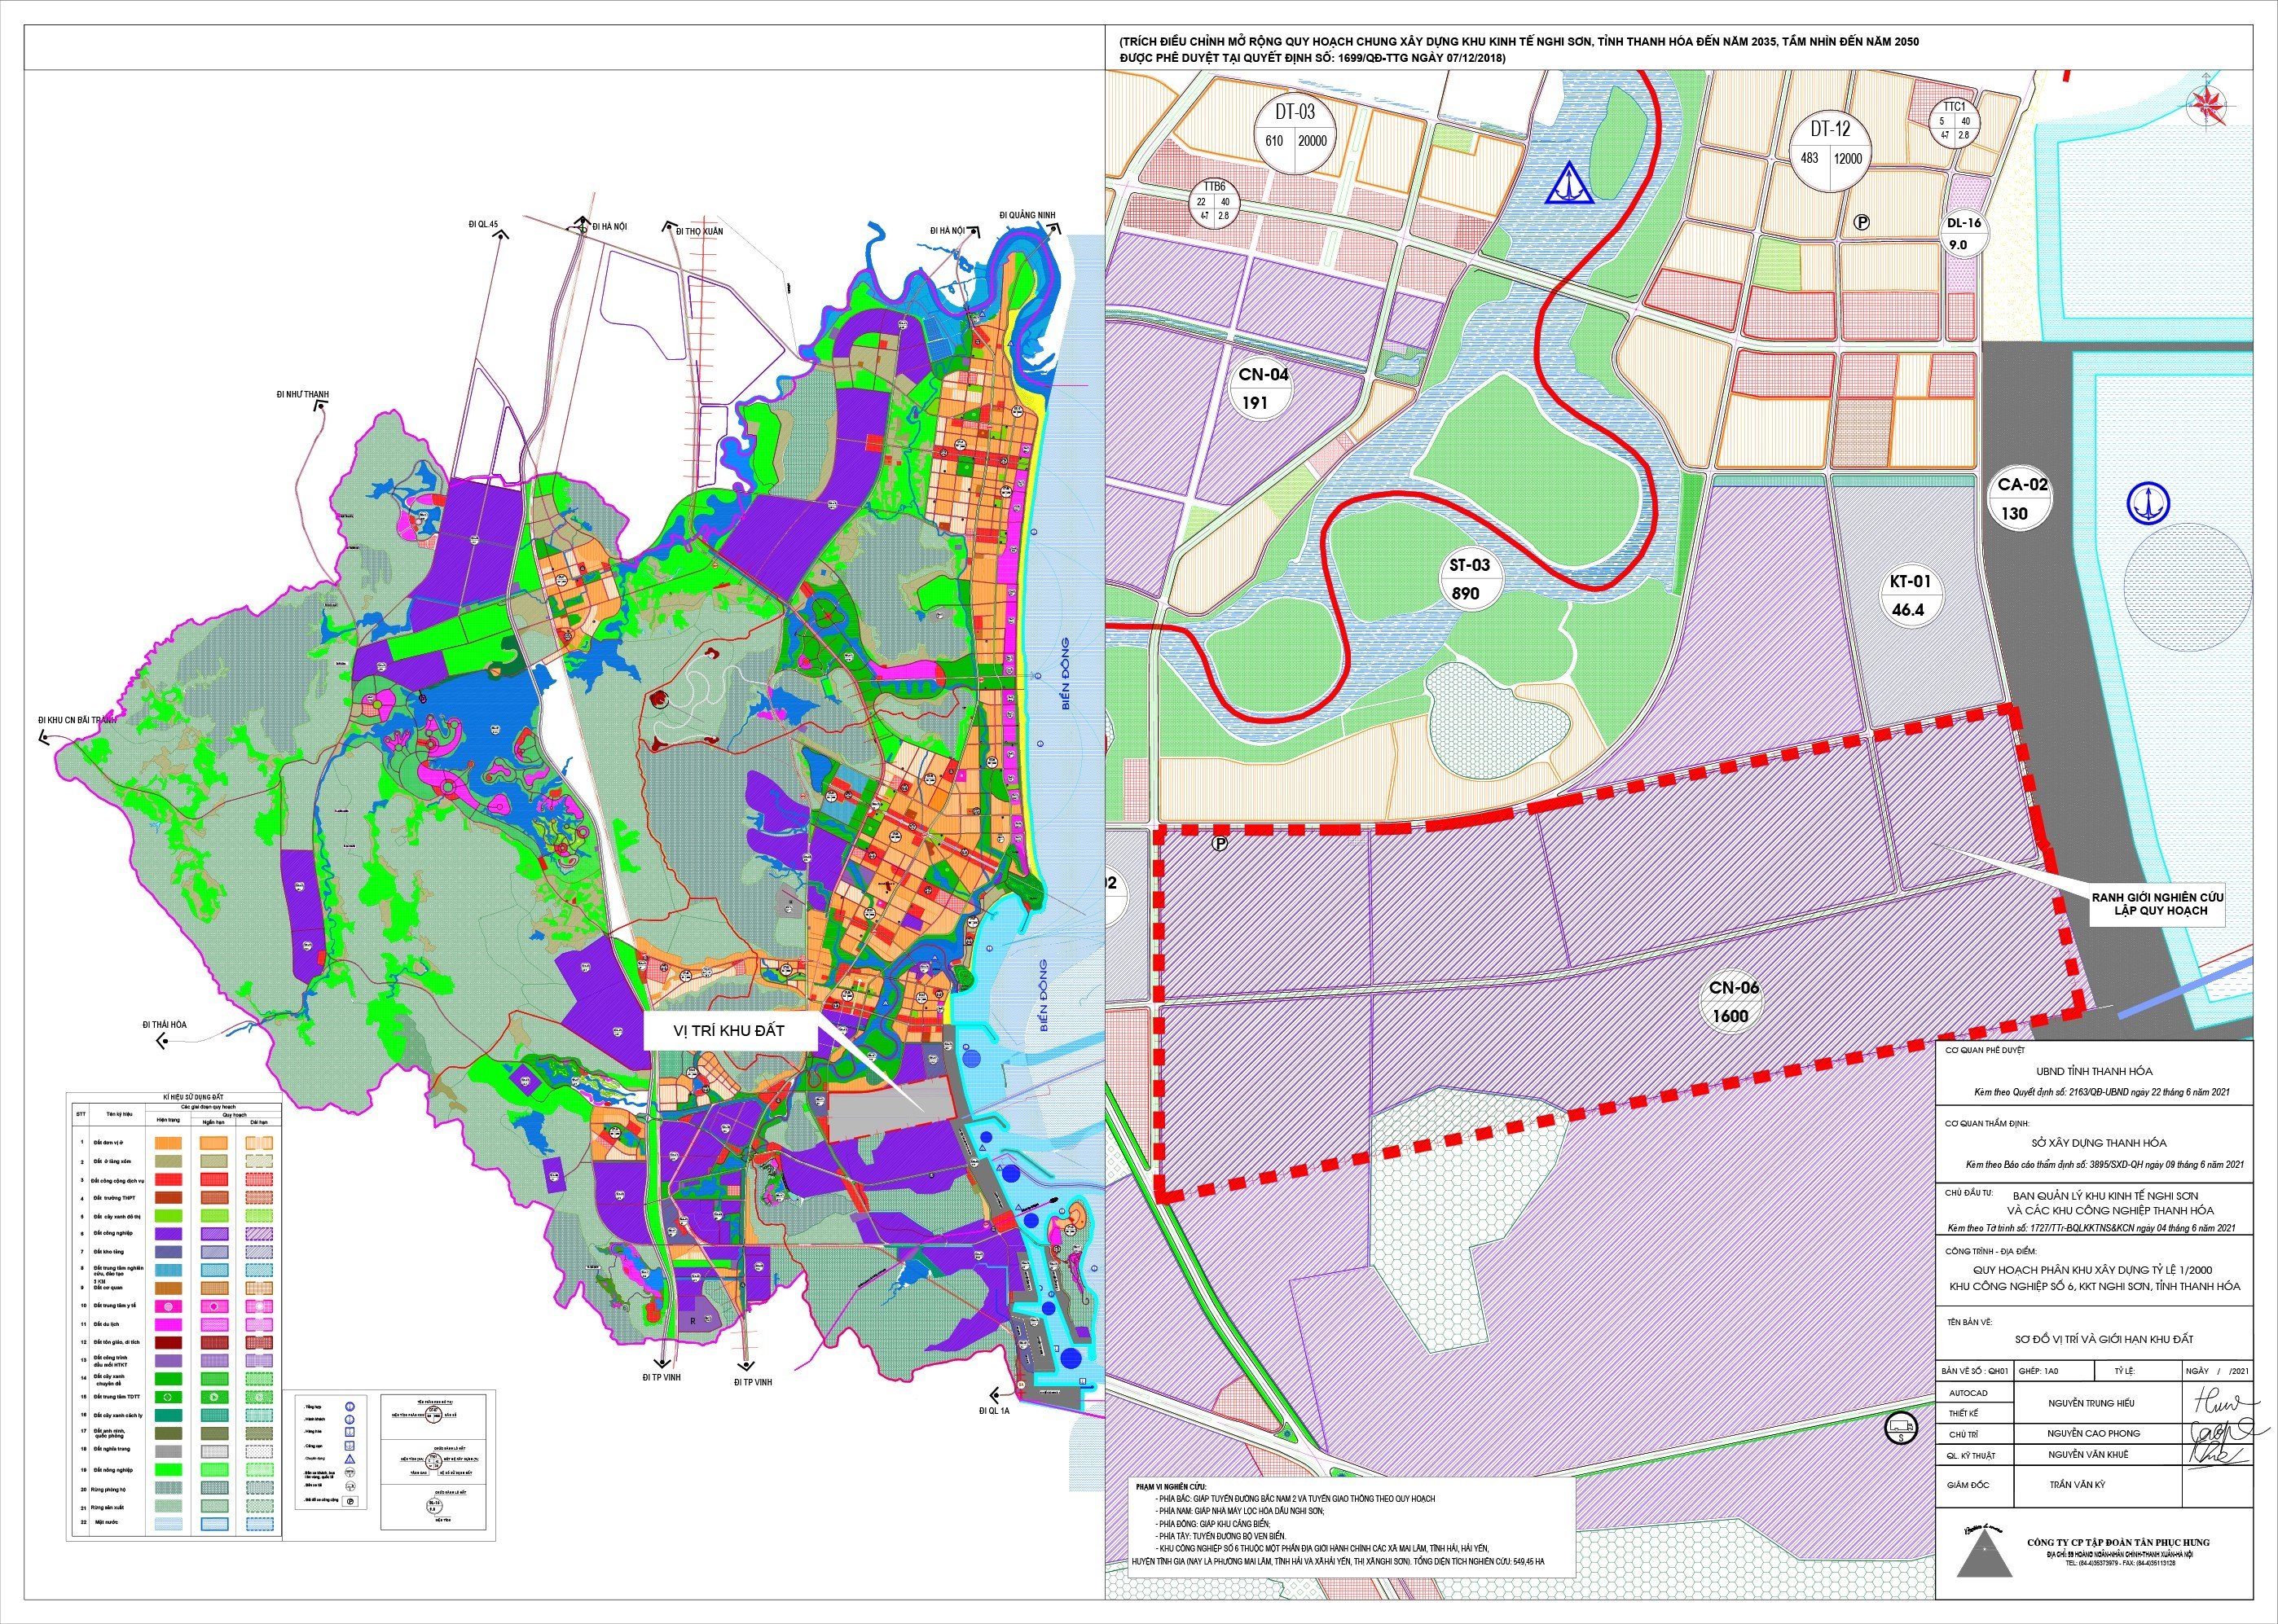This screenshot has height=1624, width=2278.
Task: Click the public parking P icon in legend
Action: 350,1501
